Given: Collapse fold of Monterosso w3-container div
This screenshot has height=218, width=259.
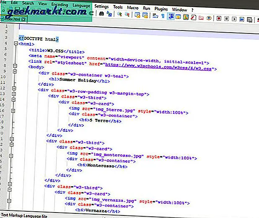Looking at the screenshot, I should click(11, 156).
